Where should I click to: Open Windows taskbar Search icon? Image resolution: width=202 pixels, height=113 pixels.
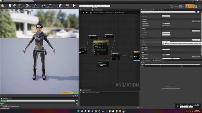(x=82, y=111)
